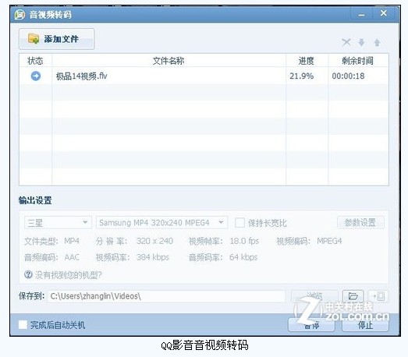
Task: Click the blue converting status icon
Action: pyautogui.click(x=36, y=76)
